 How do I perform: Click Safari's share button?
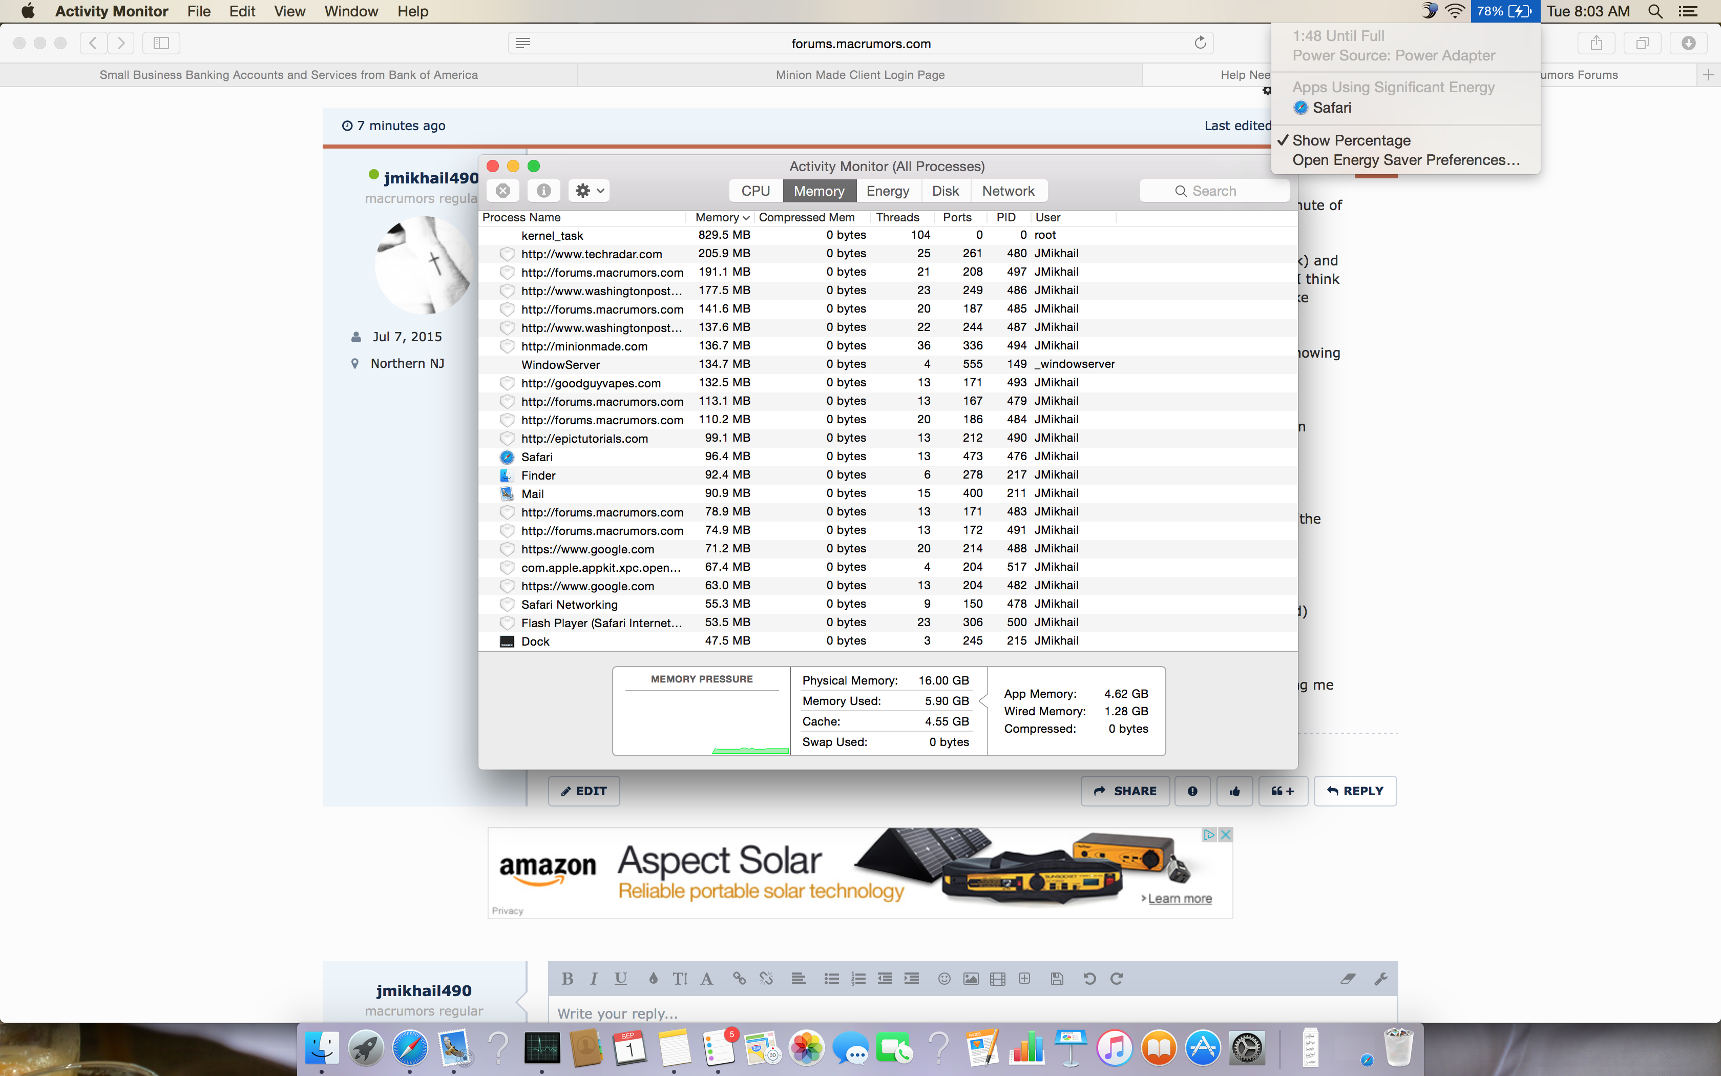[1597, 43]
